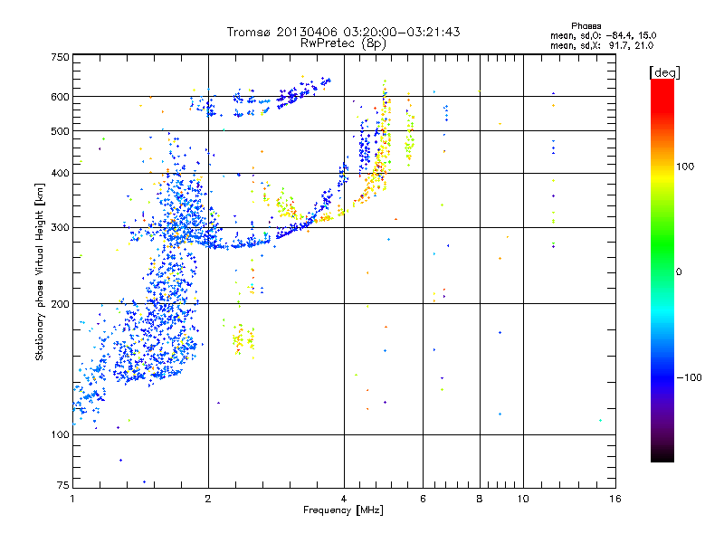Click the "75" height axis tick label
Viewport: 724px width, 543px height.
click(x=63, y=485)
